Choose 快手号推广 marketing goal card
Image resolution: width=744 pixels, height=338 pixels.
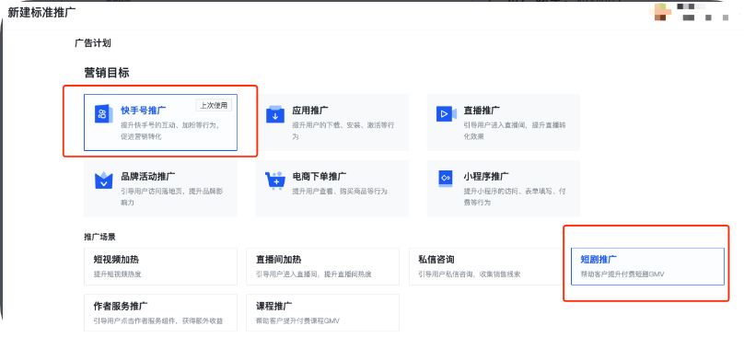[160, 122]
